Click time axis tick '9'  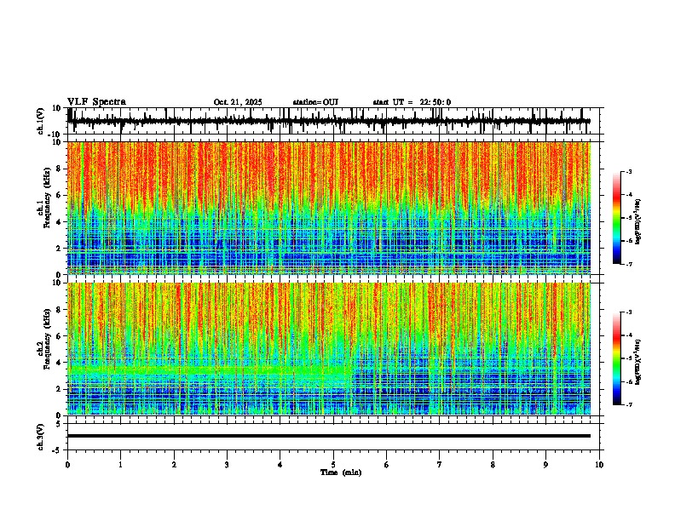pyautogui.click(x=545, y=465)
